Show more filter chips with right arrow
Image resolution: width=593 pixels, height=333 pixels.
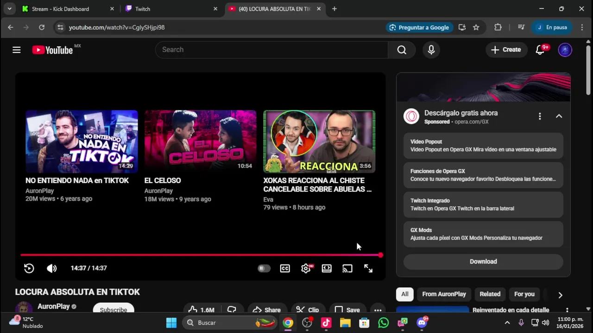pyautogui.click(x=560, y=295)
